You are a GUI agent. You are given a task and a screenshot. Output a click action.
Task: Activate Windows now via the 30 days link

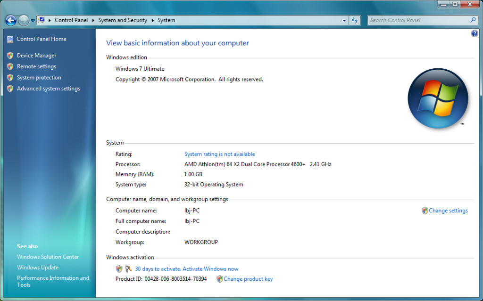coord(187,269)
